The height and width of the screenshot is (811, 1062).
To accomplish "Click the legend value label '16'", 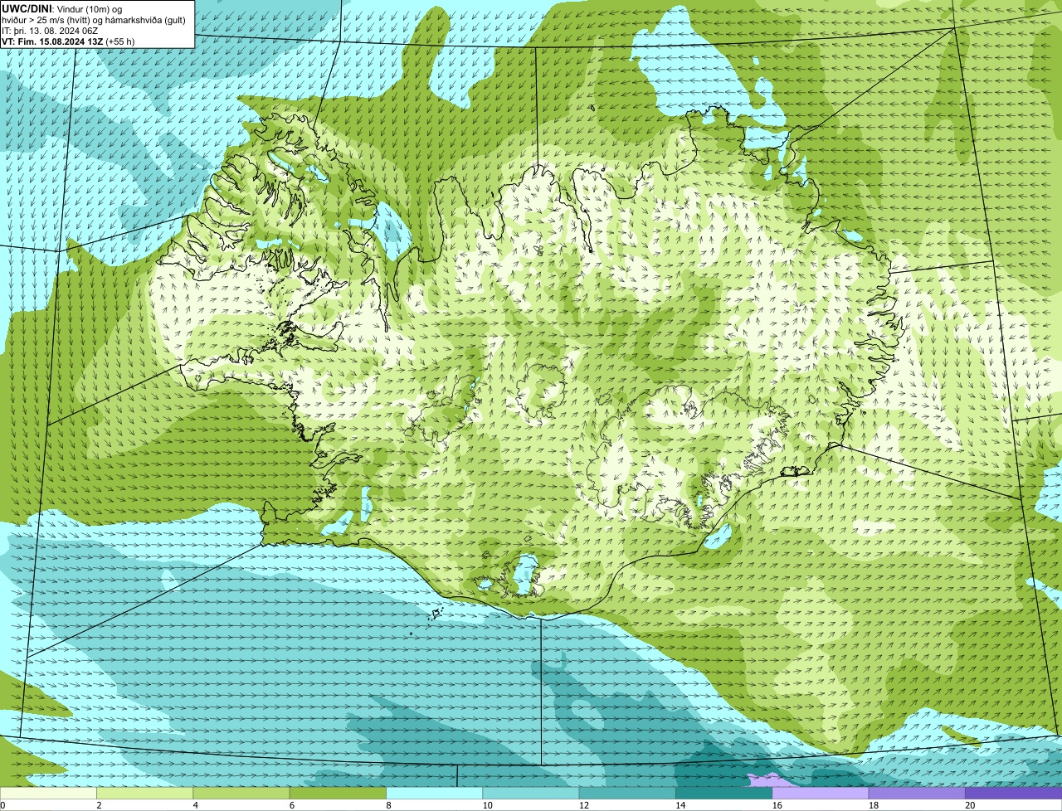I will tap(777, 805).
